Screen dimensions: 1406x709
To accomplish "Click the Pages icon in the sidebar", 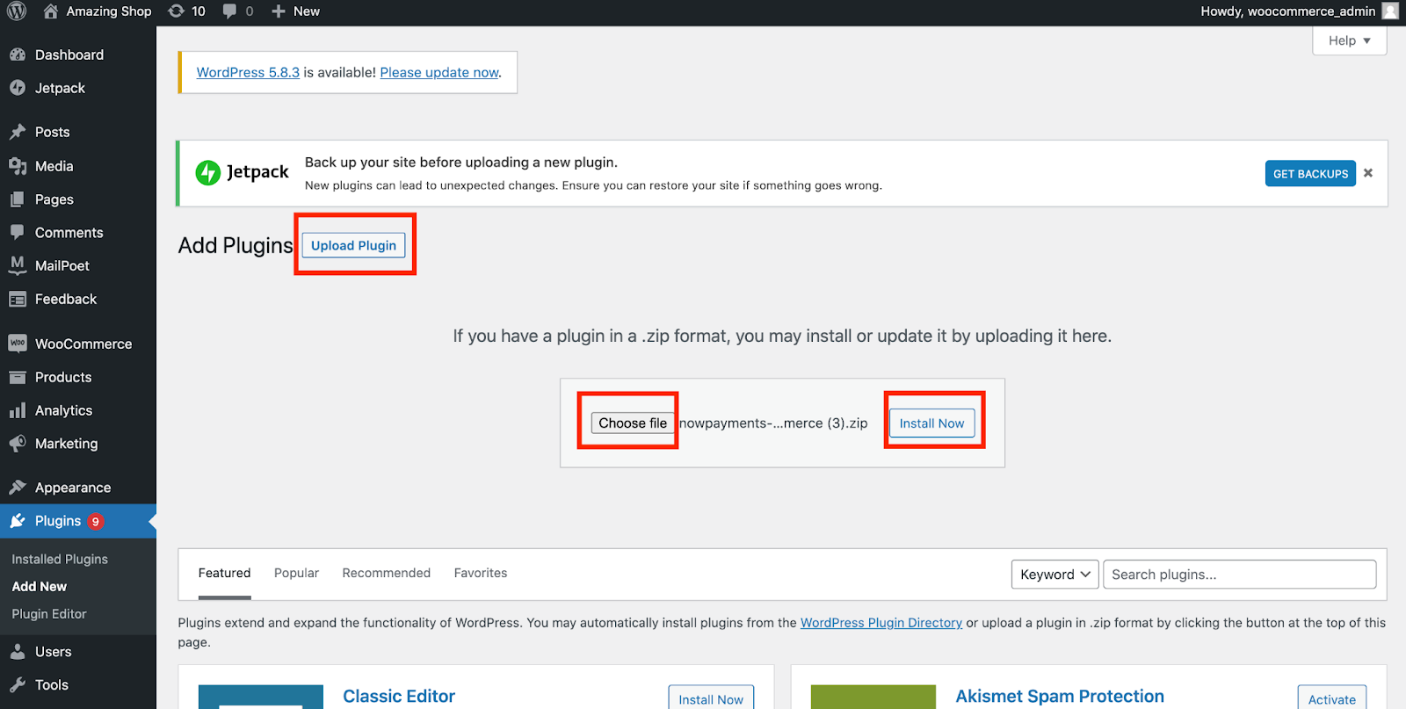I will pyautogui.click(x=18, y=199).
